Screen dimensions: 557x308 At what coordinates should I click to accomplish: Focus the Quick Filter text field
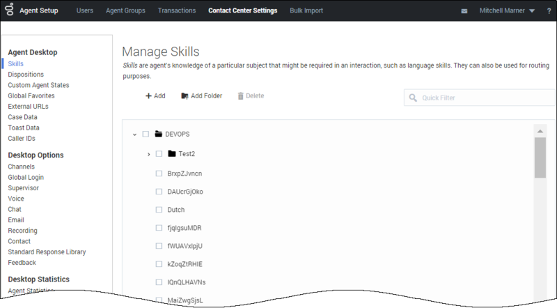coord(480,98)
